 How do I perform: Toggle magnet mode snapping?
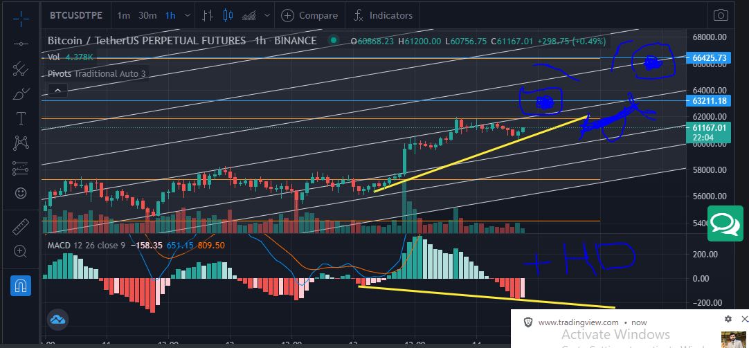point(21,286)
